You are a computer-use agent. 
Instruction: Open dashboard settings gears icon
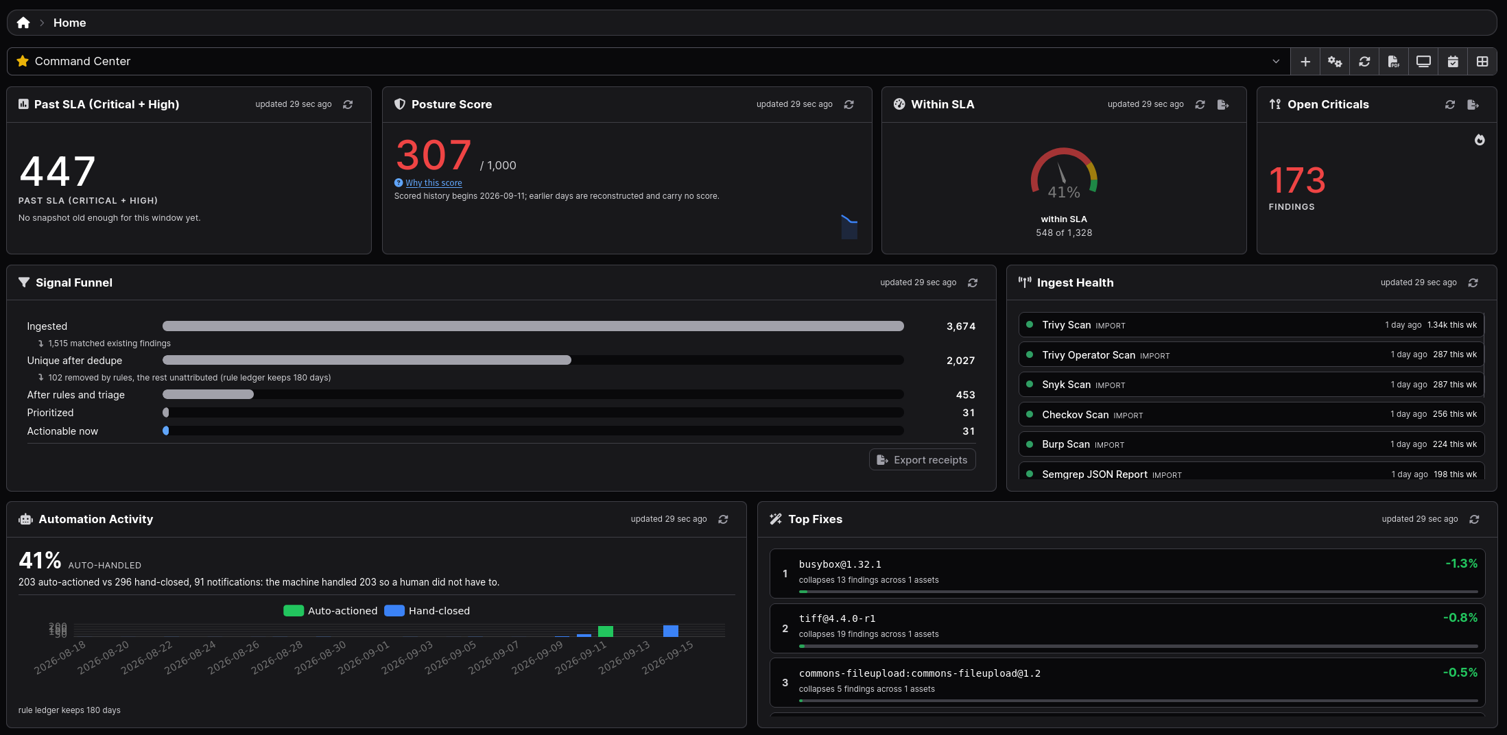[1335, 62]
